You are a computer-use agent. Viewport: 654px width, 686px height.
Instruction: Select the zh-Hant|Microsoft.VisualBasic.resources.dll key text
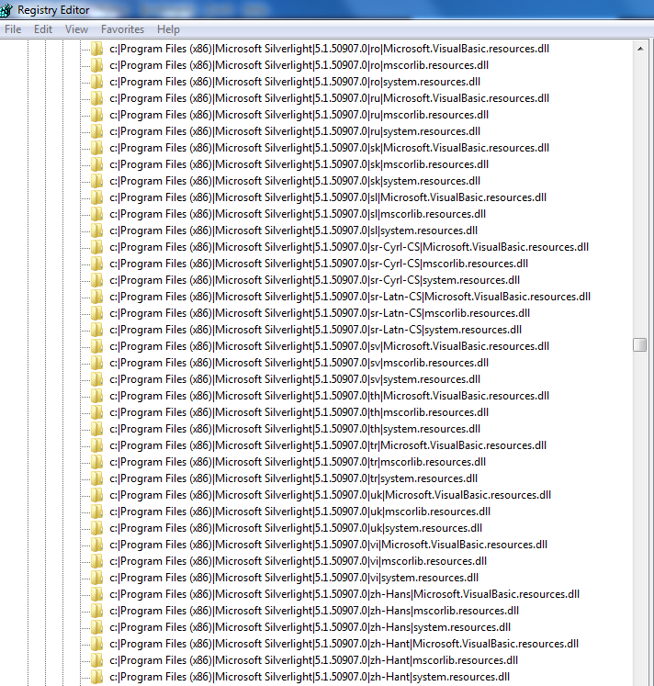(344, 644)
